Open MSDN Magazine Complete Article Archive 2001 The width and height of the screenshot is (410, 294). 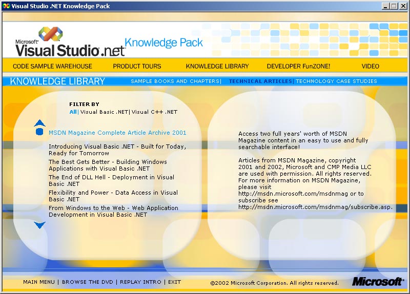pyautogui.click(x=117, y=133)
